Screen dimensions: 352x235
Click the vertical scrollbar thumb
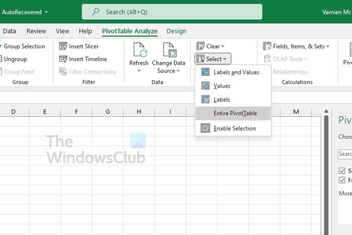(x=326, y=174)
